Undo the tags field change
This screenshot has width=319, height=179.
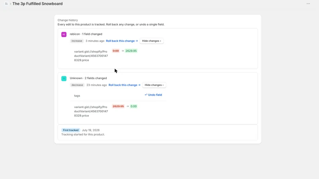pyautogui.click(x=153, y=95)
